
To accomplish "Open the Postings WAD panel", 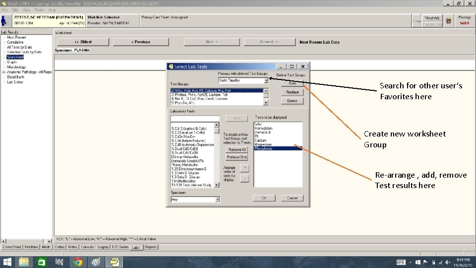I will click(x=465, y=20).
